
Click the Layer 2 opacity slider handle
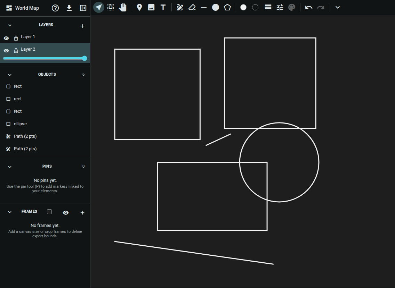[x=84, y=58]
